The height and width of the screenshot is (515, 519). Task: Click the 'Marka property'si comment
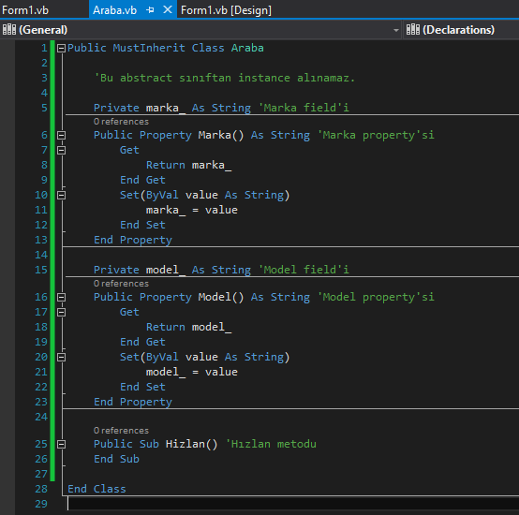376,135
